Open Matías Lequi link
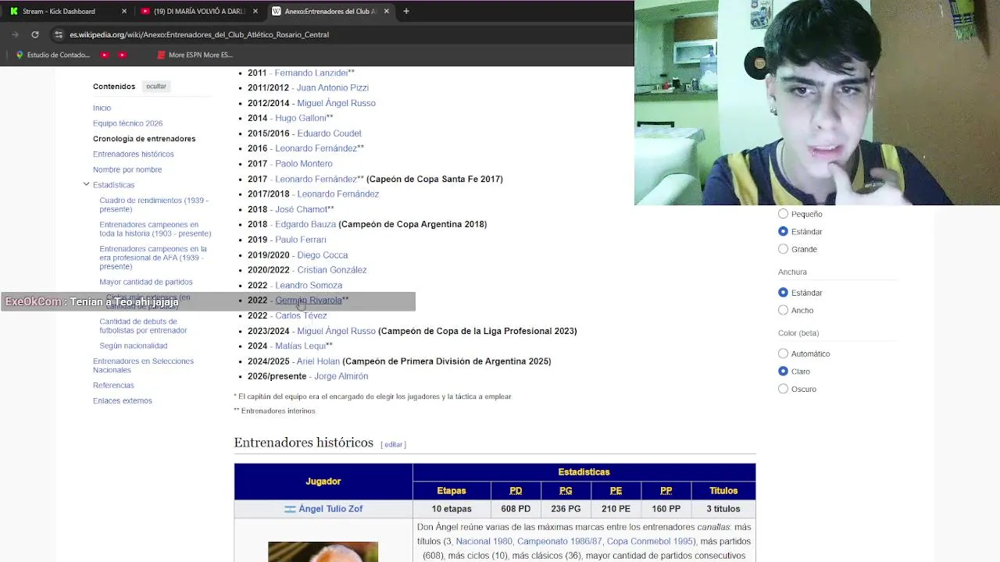Screen dimensions: 1000x562 [300, 346]
